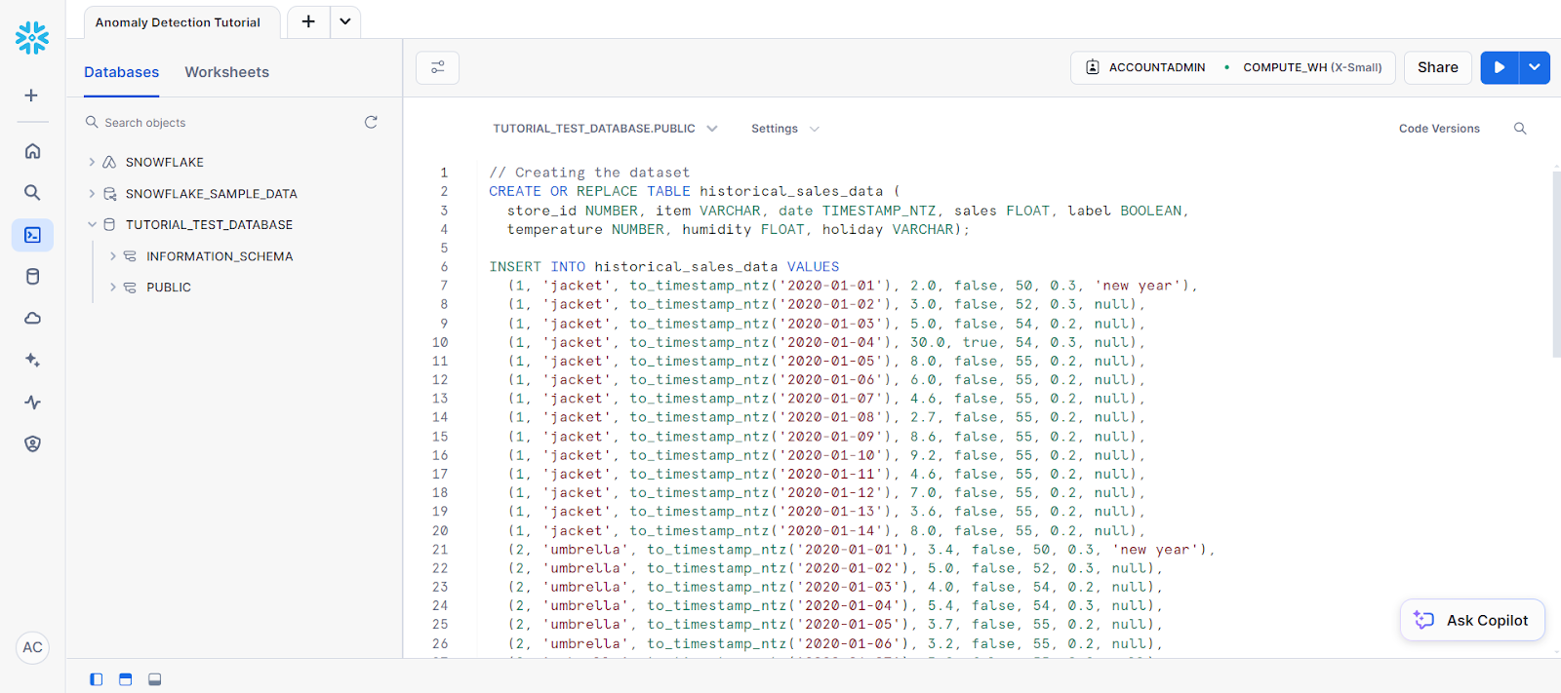Toggle the top panel layout icon
The image size is (1561, 693).
pyautogui.click(x=125, y=679)
